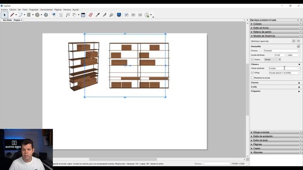Pick the Dimension tool
Viewport: 303px width, 170px height.
[74, 15]
